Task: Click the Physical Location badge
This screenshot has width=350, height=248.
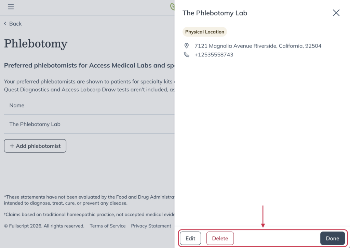Action: [204, 31]
